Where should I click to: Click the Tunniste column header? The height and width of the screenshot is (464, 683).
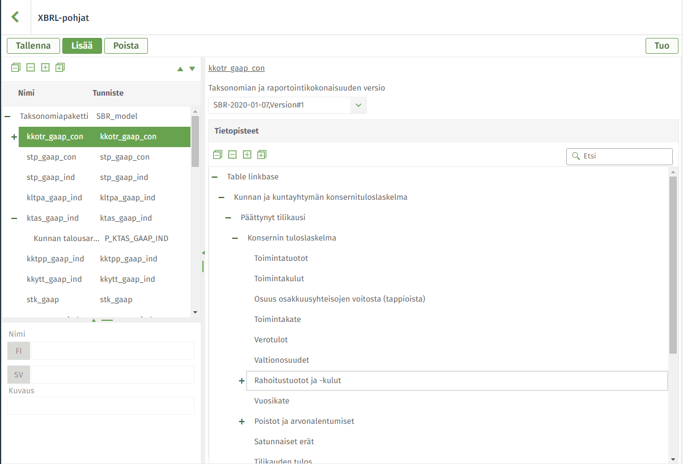(108, 93)
